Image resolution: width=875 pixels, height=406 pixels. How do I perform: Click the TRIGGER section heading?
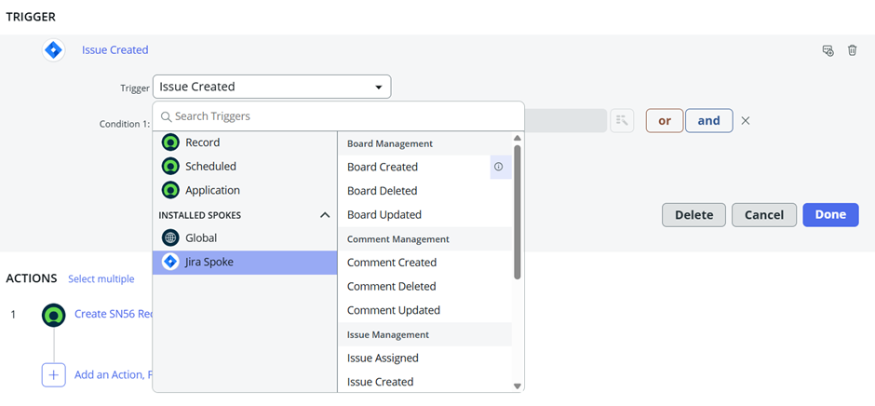click(x=31, y=17)
